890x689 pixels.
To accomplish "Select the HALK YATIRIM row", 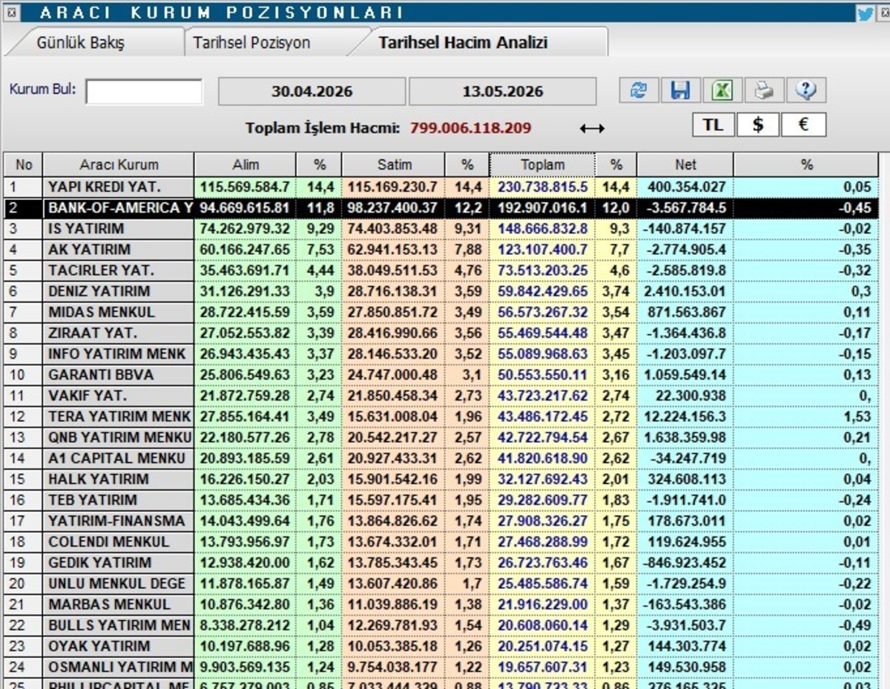I will pyautogui.click(x=441, y=479).
